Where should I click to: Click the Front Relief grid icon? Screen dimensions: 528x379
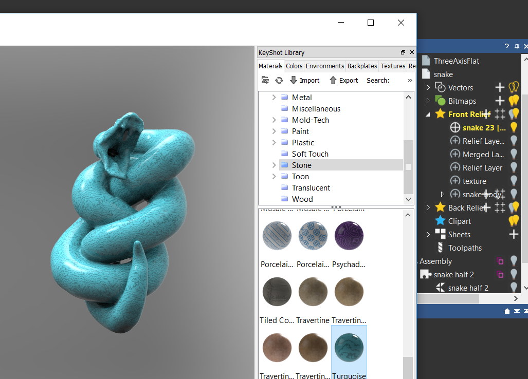(x=500, y=114)
